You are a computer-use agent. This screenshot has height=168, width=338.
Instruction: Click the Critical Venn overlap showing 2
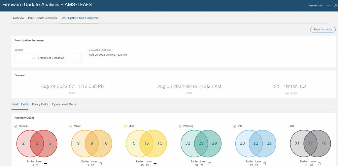coord(36,143)
